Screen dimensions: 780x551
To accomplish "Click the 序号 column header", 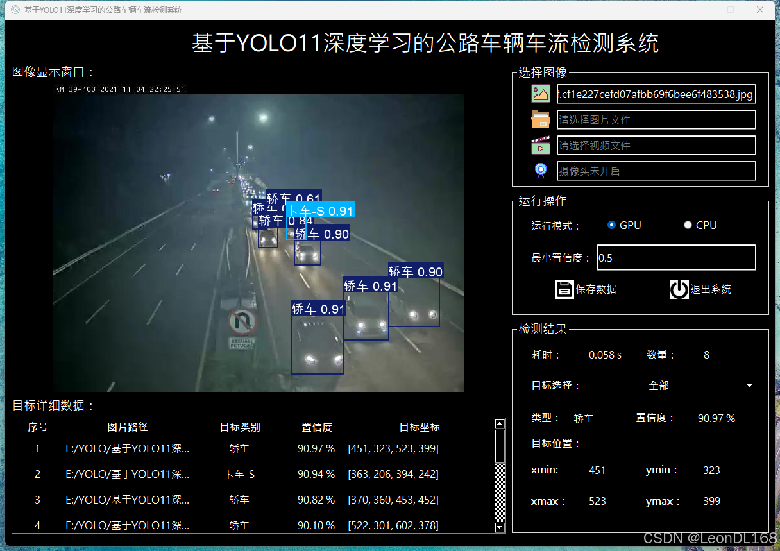I will click(38, 427).
